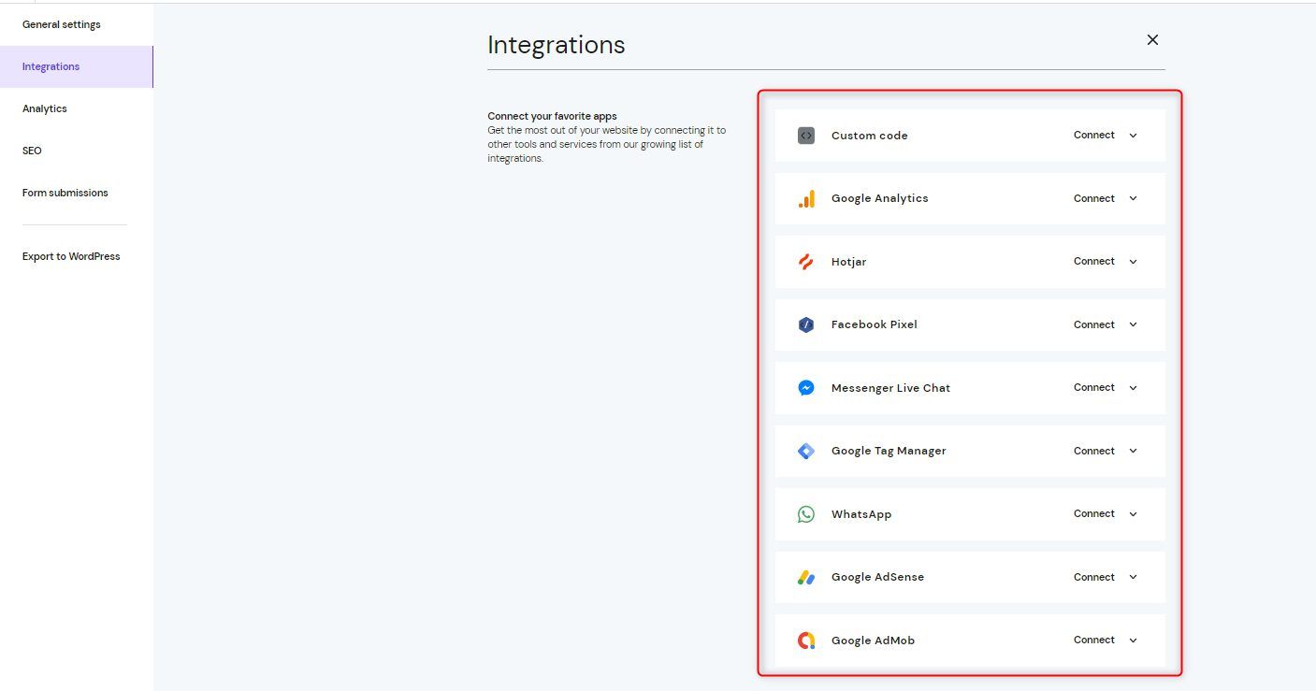Image resolution: width=1316 pixels, height=691 pixels.
Task: Connect Google Tag Manager
Action: pos(1093,451)
